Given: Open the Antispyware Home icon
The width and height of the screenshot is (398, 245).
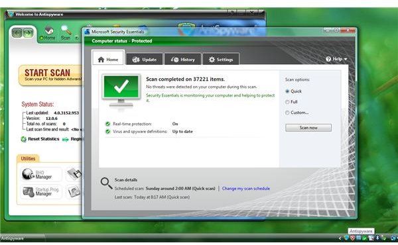Looking at the screenshot, I should [48, 30].
